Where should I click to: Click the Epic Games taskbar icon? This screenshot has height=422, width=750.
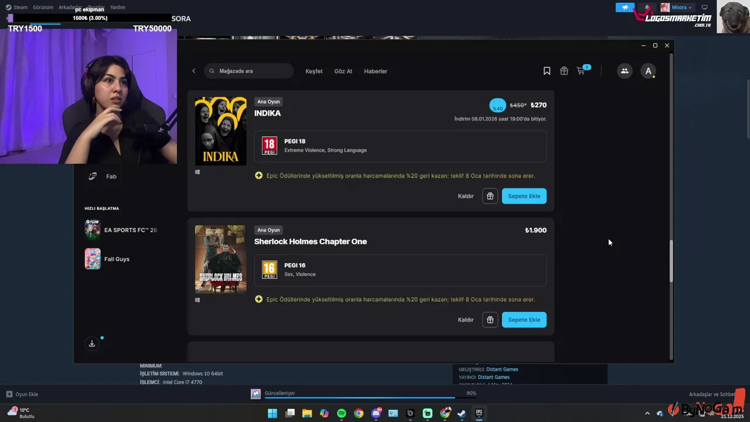[479, 413]
